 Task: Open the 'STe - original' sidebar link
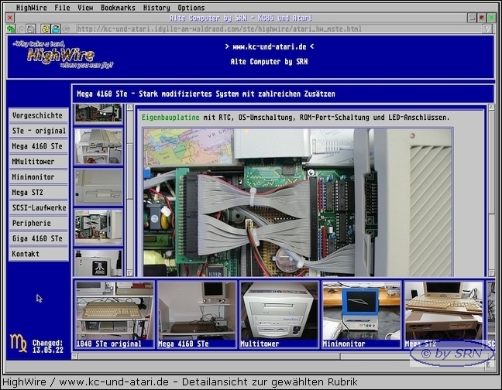[x=39, y=131]
